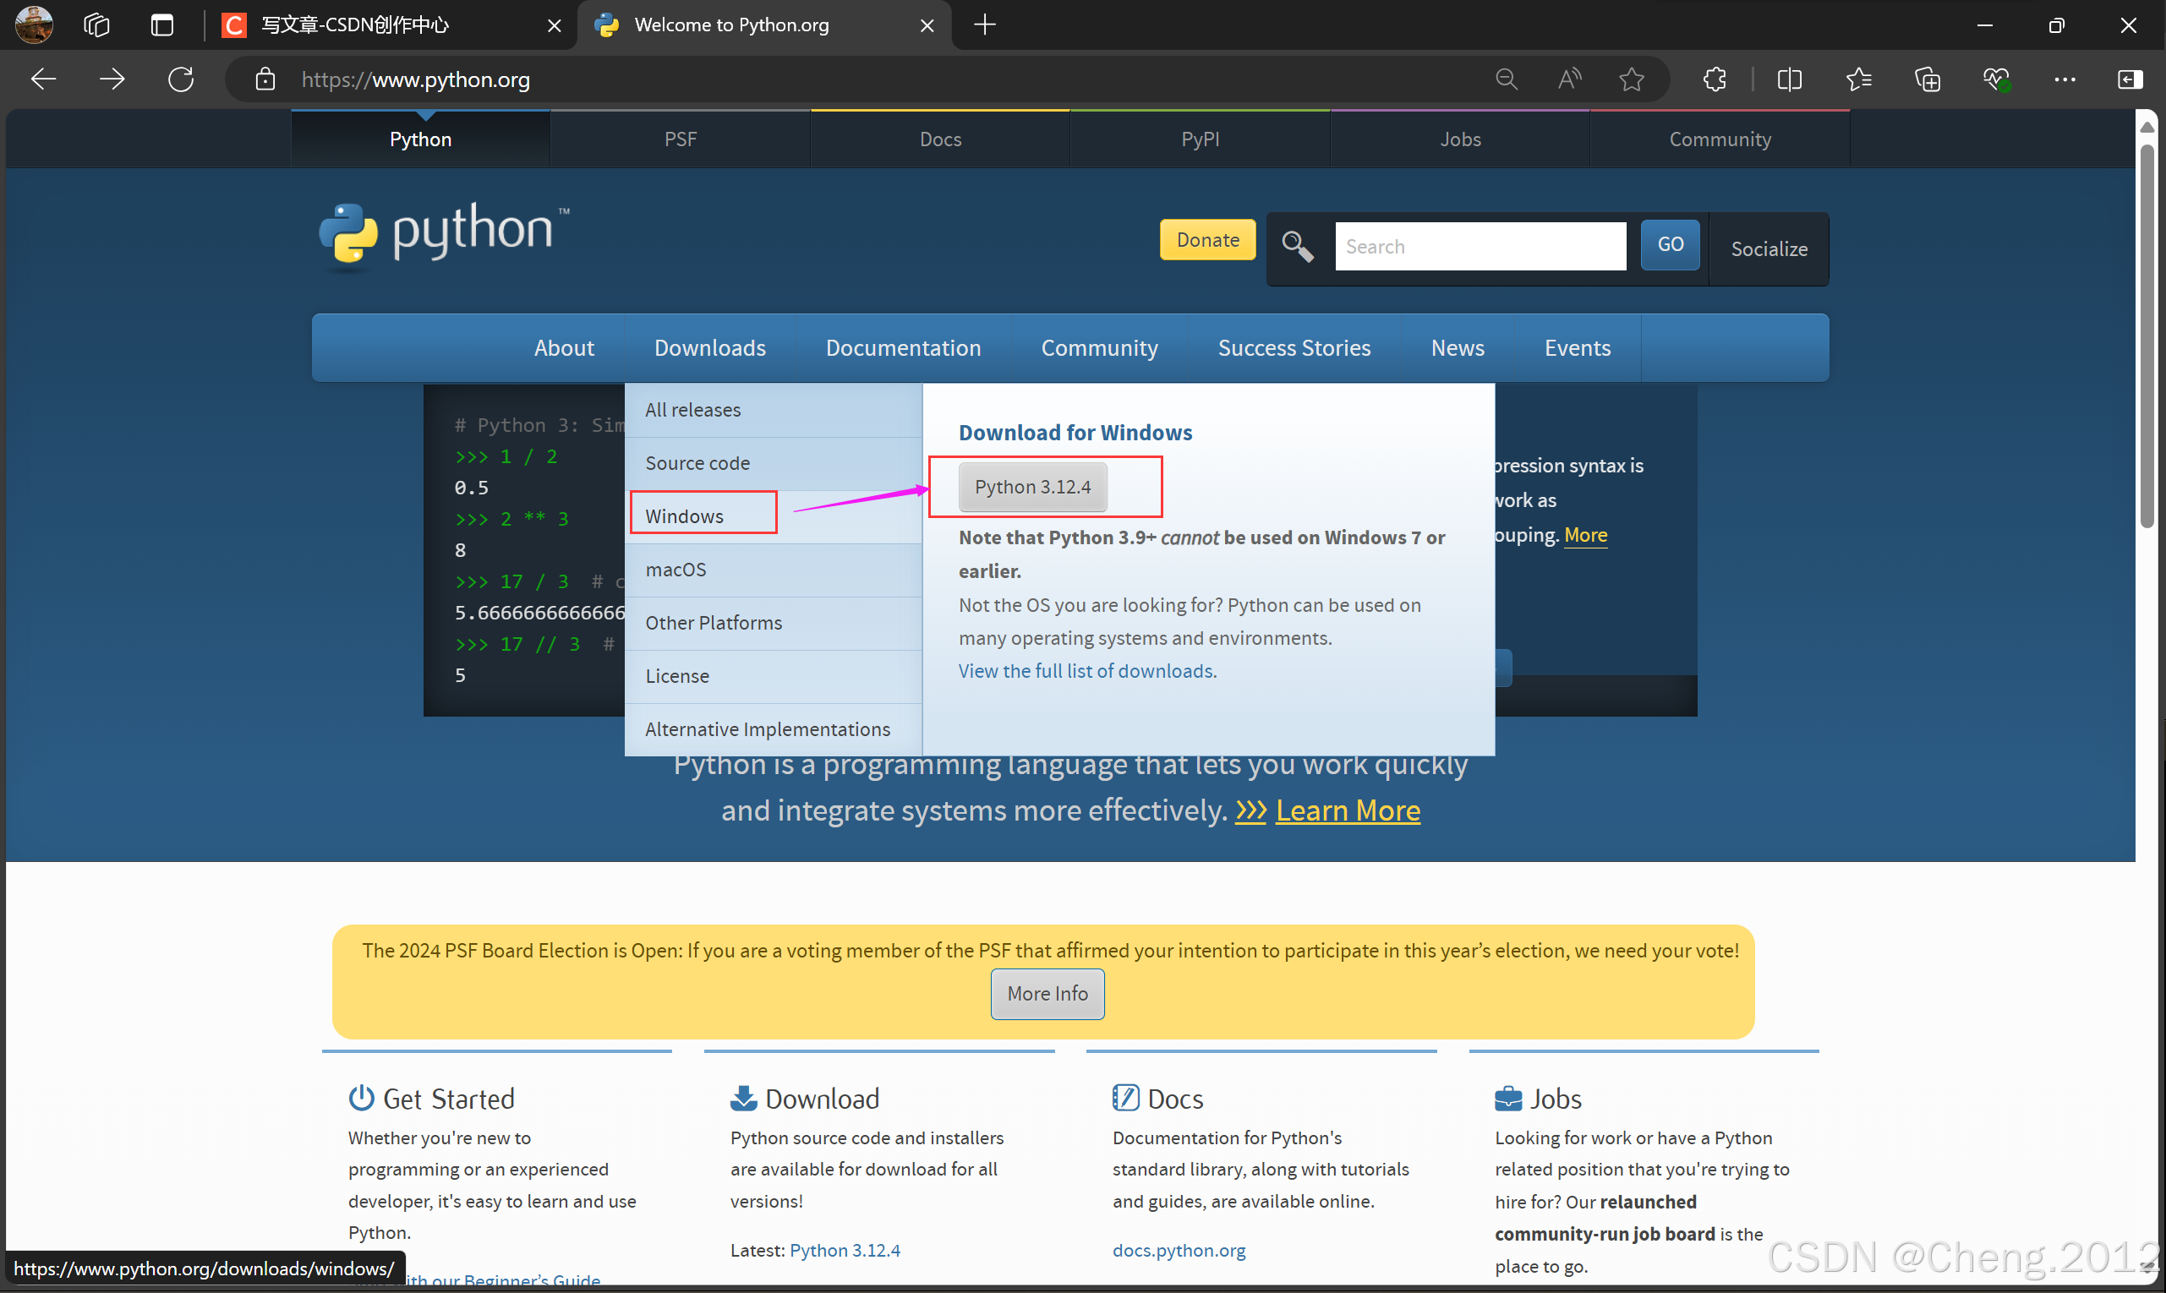The width and height of the screenshot is (2166, 1293).
Task: Start Read aloud for this page
Action: [x=1568, y=79]
